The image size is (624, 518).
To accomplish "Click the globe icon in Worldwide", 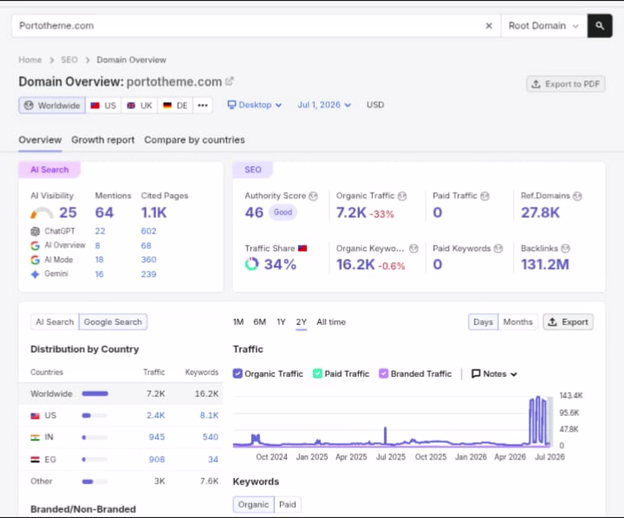I will click(29, 105).
